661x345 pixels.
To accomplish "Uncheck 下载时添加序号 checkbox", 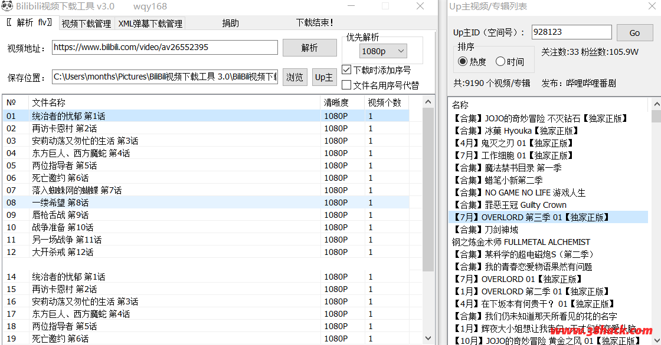I will pyautogui.click(x=346, y=70).
